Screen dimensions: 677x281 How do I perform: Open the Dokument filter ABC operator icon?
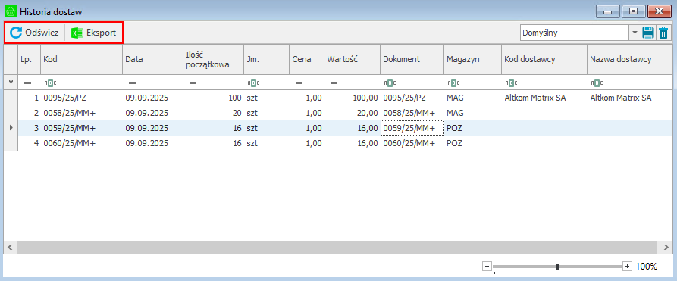[390, 83]
